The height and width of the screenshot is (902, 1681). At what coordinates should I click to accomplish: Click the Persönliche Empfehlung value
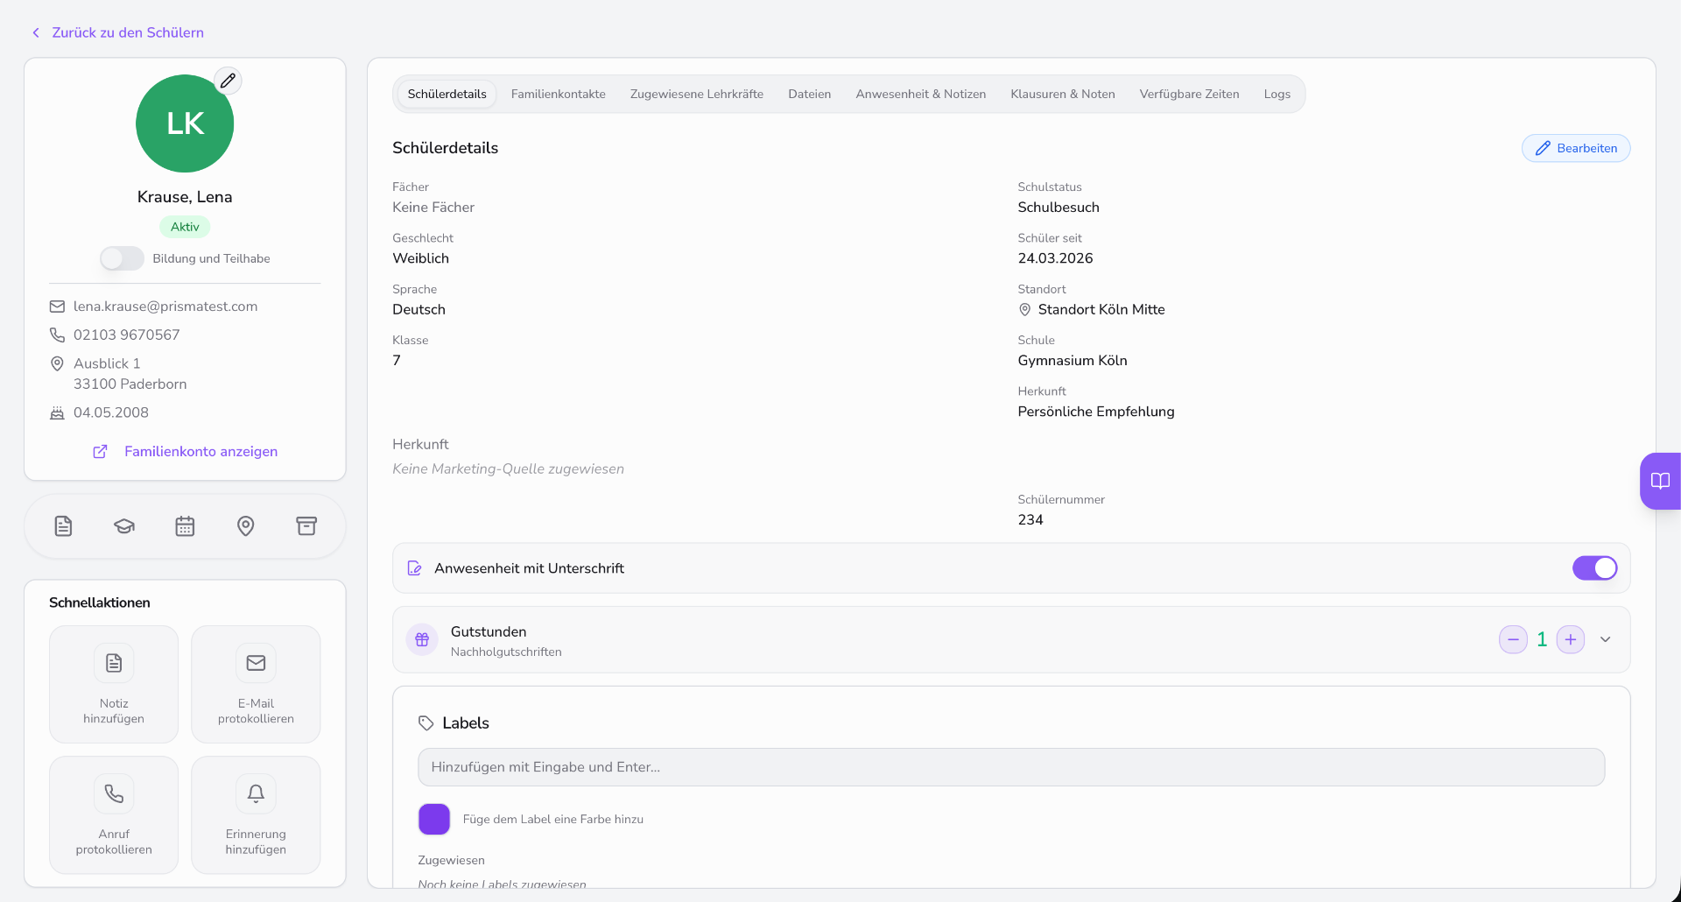1096,412
